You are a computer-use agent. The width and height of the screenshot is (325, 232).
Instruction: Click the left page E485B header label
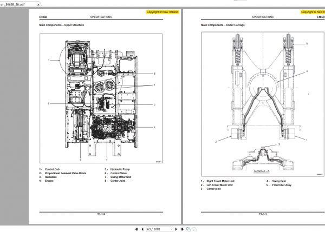(43, 17)
